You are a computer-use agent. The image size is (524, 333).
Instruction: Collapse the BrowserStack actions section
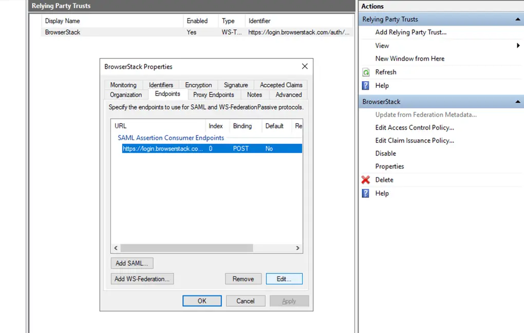pyautogui.click(x=518, y=102)
